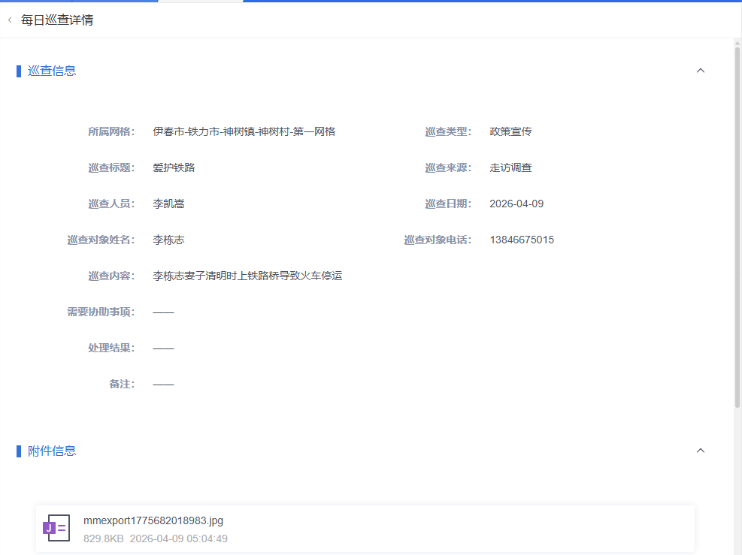Open attachment mmexport1775682018983.jpg file name
This screenshot has height=555, width=742.
153,520
